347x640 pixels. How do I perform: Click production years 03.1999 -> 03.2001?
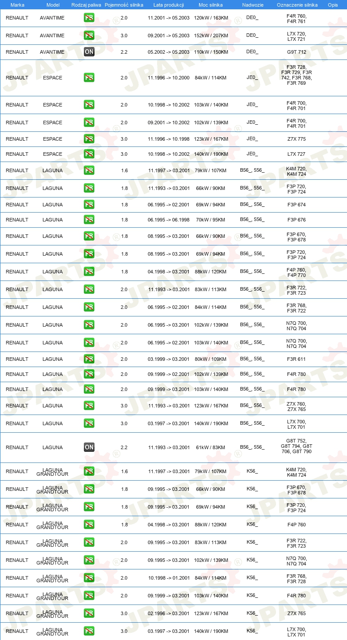click(169, 359)
